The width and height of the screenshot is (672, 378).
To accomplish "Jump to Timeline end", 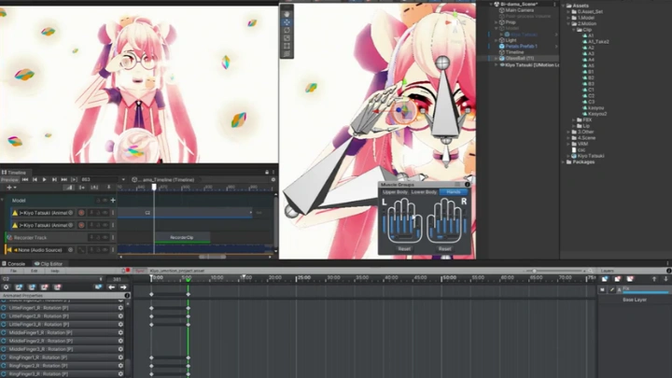I will click(63, 179).
